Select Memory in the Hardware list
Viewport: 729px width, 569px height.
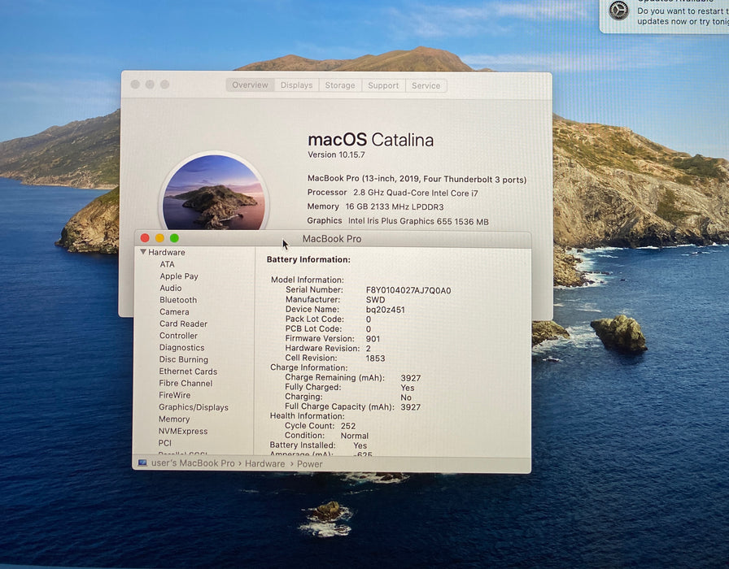click(x=174, y=419)
